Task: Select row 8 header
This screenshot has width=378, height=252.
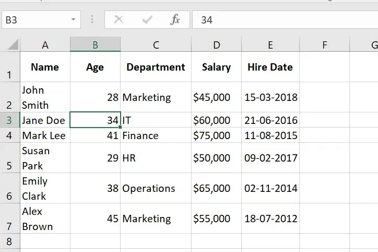Action: coord(10,241)
